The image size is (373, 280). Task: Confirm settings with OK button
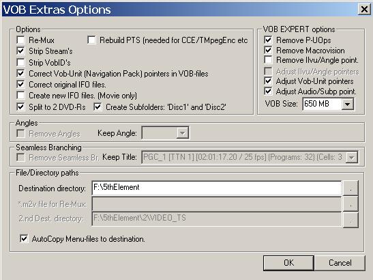pyautogui.click(x=288, y=263)
